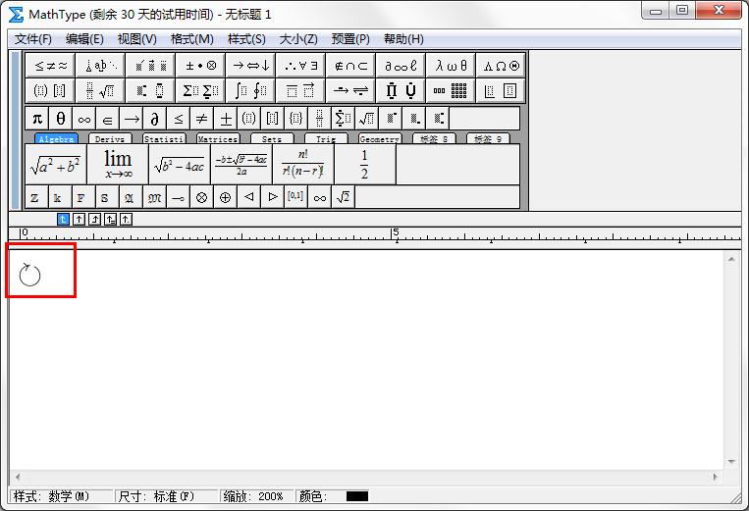Click the black color swatch in status bar

click(x=357, y=496)
